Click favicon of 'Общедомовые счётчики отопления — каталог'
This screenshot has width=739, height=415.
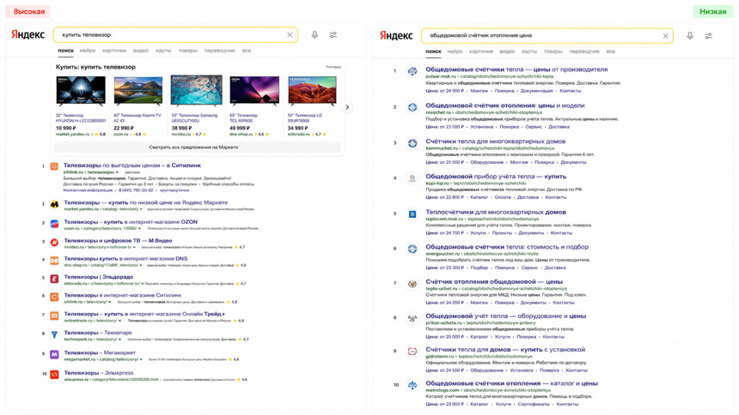click(412, 385)
